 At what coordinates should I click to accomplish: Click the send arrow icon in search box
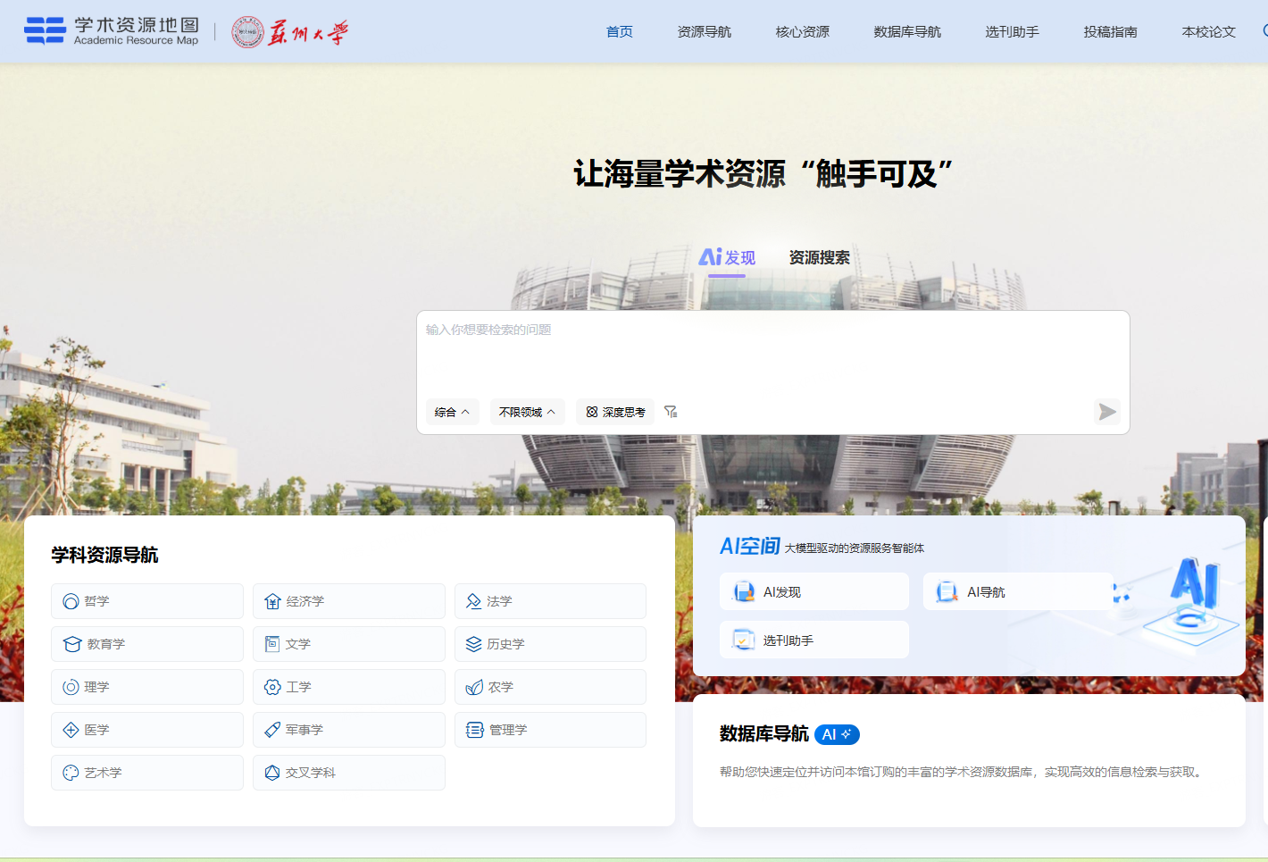[x=1106, y=412]
